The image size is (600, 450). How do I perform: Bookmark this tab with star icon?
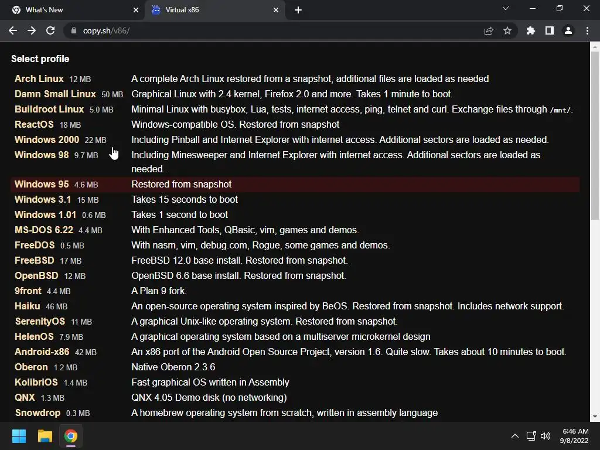click(507, 30)
